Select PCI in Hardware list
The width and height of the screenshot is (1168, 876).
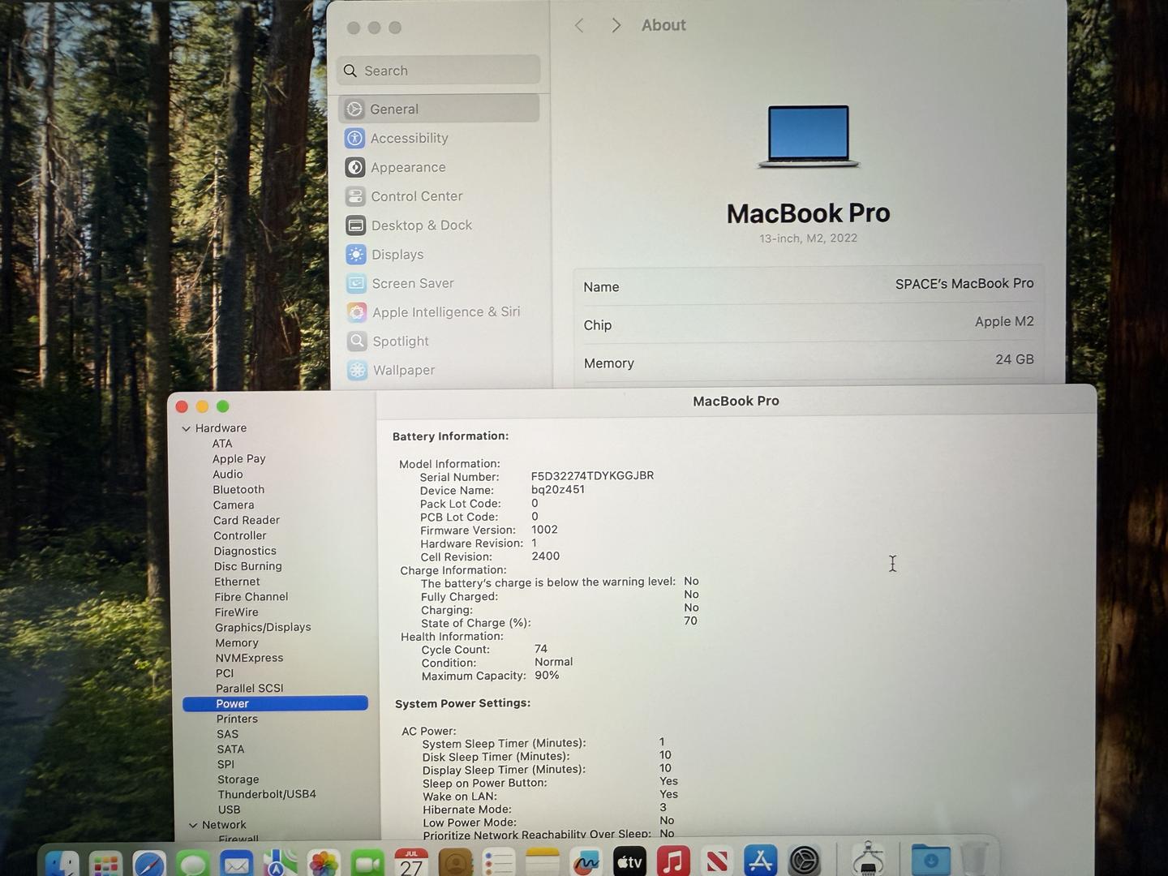[x=225, y=673]
